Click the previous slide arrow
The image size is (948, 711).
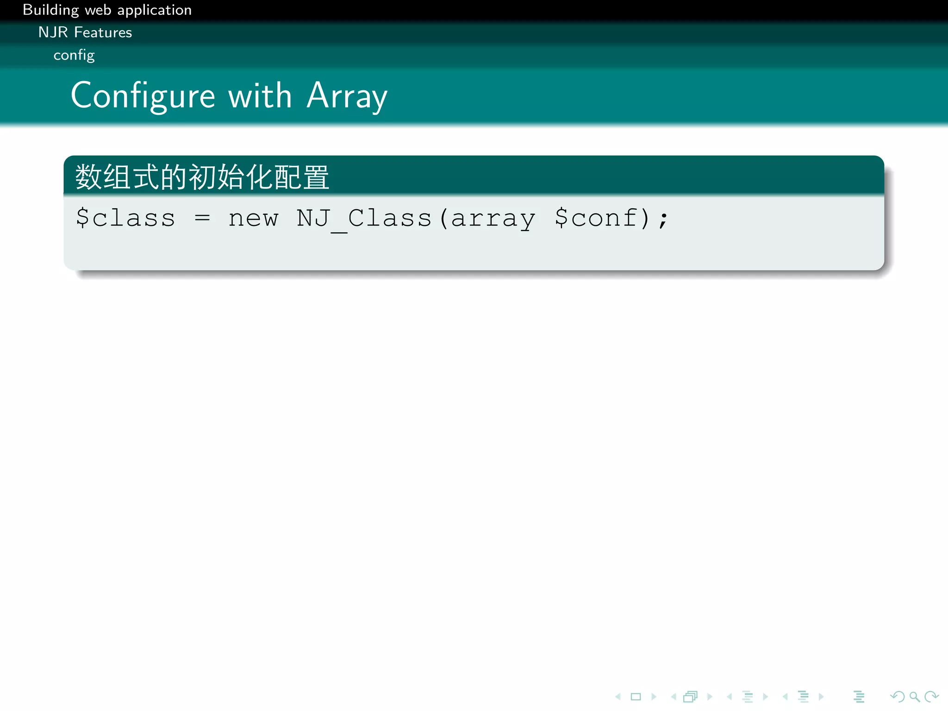point(618,697)
